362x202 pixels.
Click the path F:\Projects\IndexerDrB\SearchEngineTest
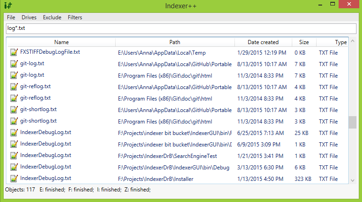[x=167, y=156]
